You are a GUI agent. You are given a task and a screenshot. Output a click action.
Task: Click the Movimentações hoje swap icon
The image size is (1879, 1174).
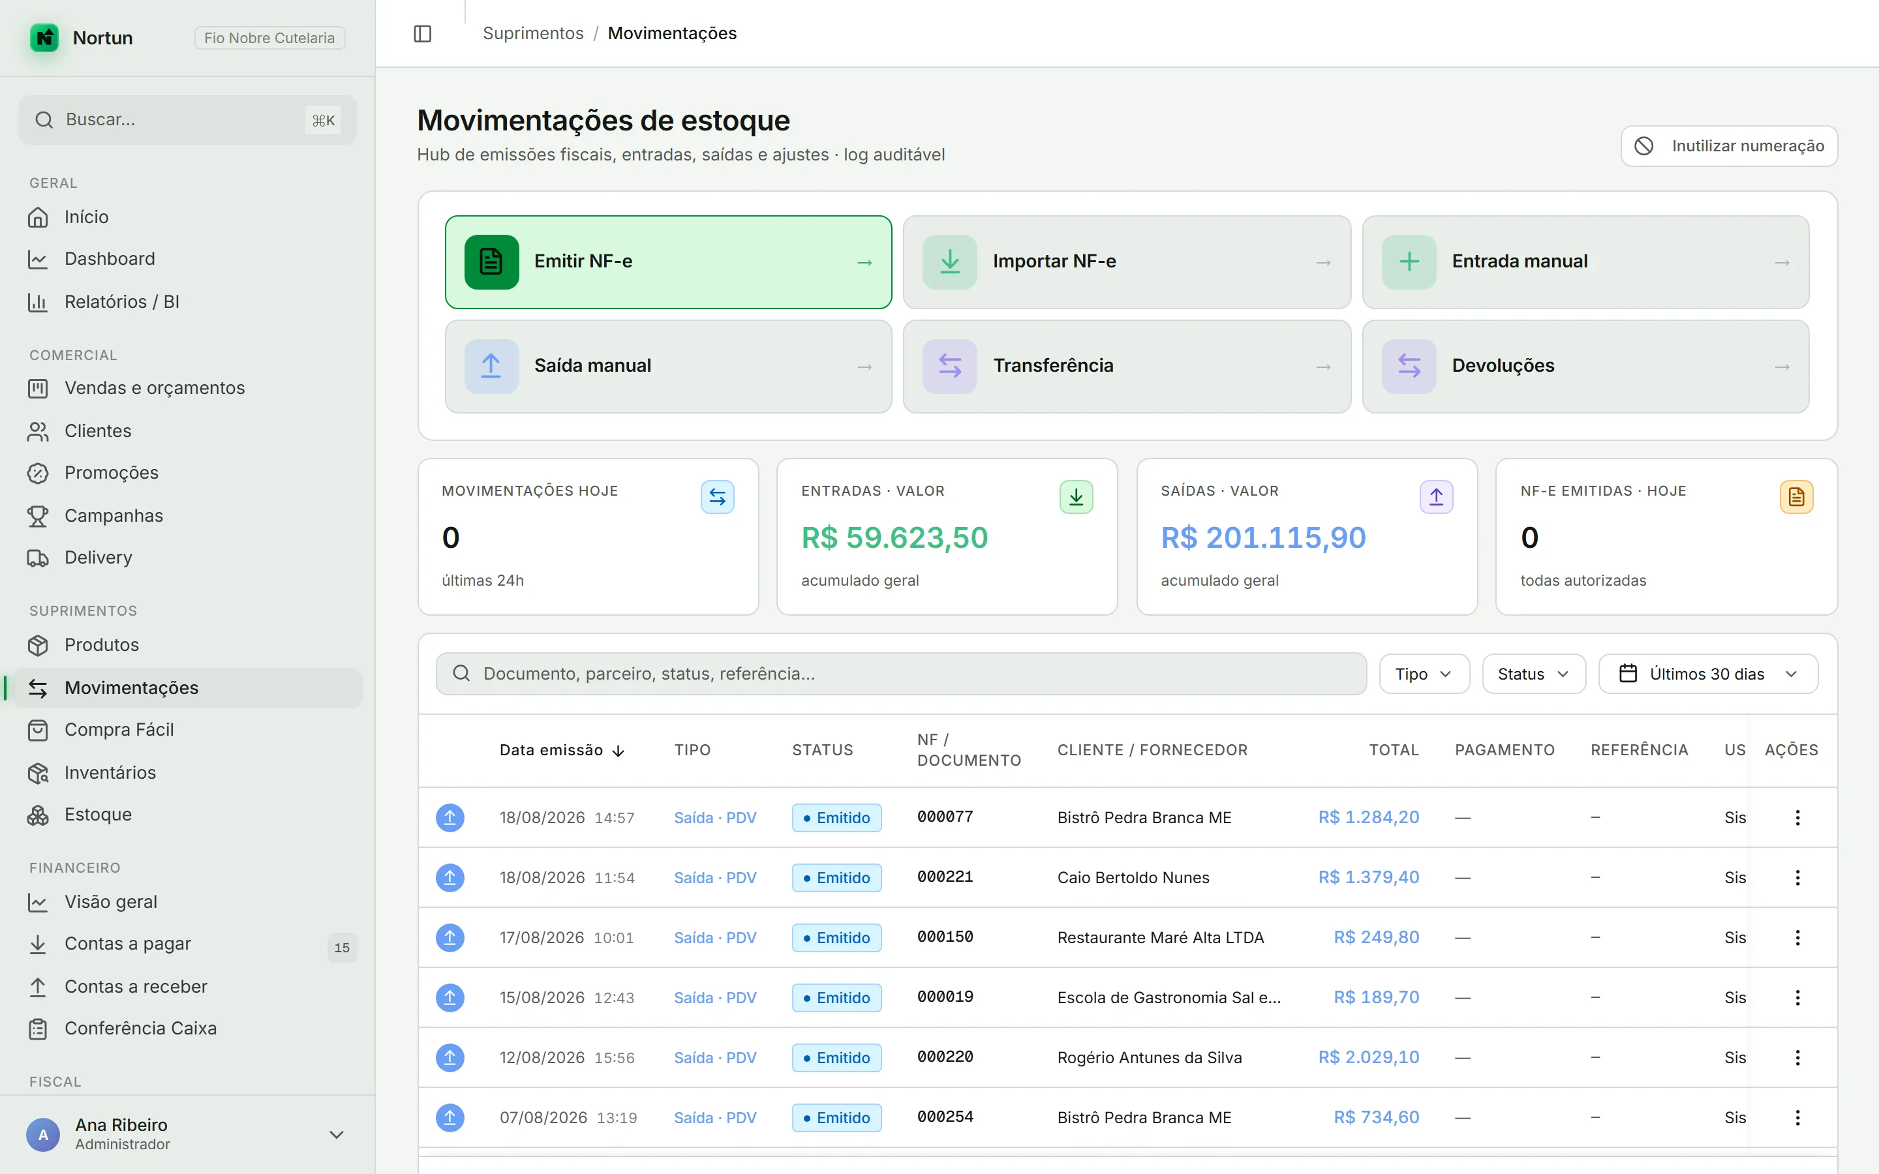(718, 497)
